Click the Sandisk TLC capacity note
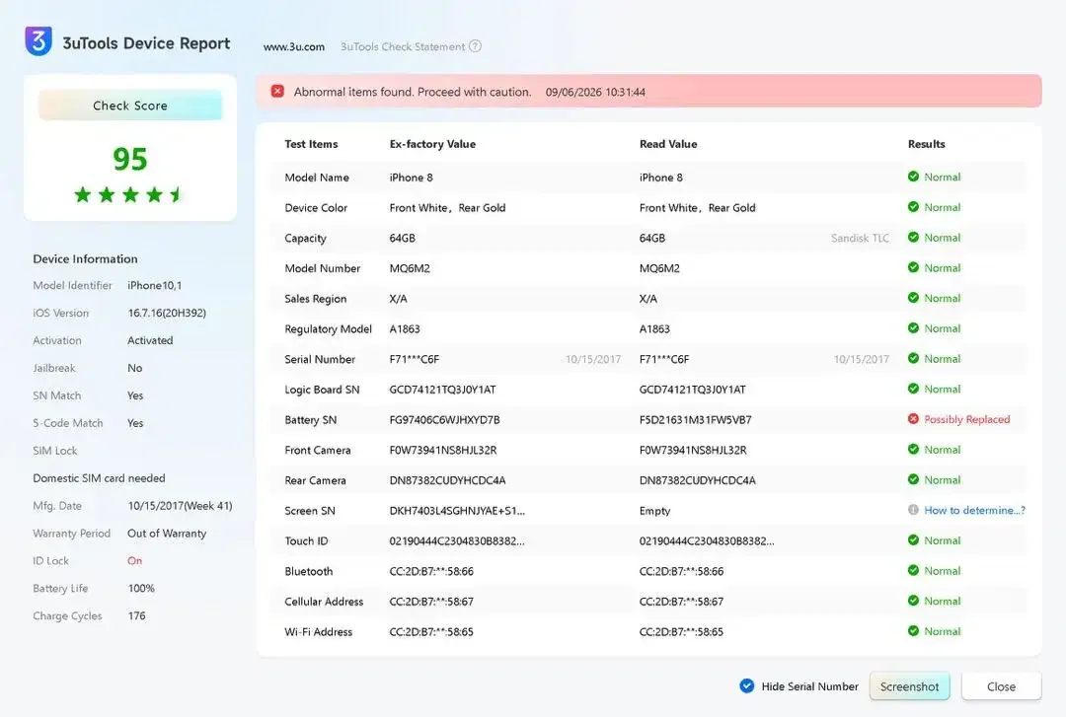The height and width of the screenshot is (717, 1066). pyautogui.click(x=860, y=238)
